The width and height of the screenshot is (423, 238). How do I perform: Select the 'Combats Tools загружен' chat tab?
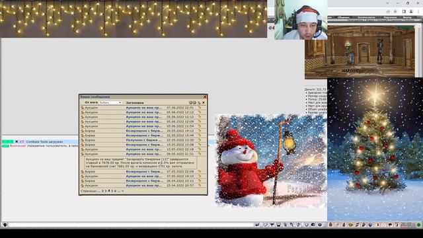tap(44, 141)
